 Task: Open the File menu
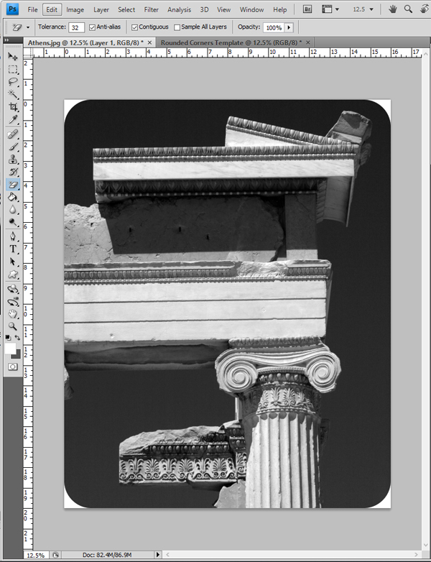(32, 9)
